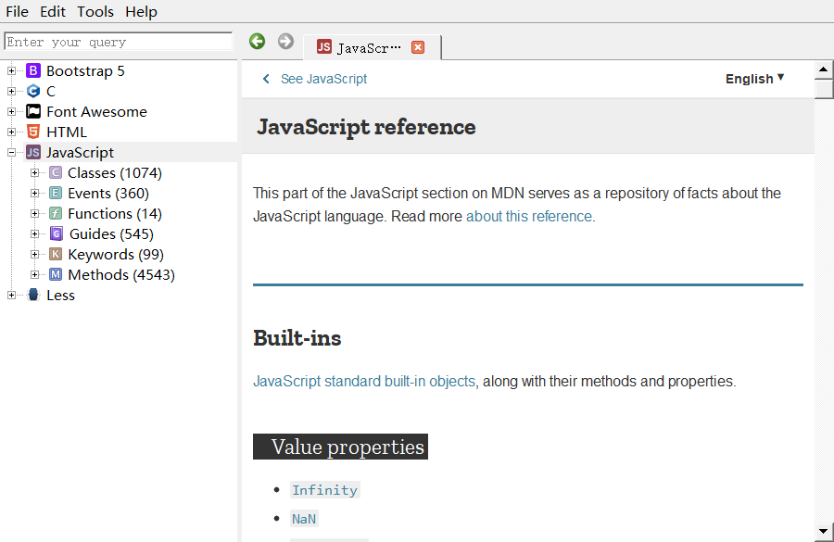Open the Tools menu
834x542 pixels.
[95, 12]
